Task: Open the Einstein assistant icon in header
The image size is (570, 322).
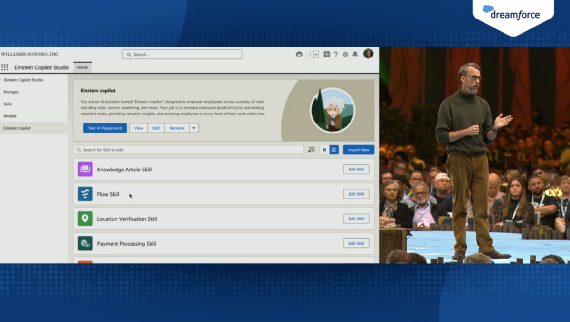Action: tap(299, 54)
